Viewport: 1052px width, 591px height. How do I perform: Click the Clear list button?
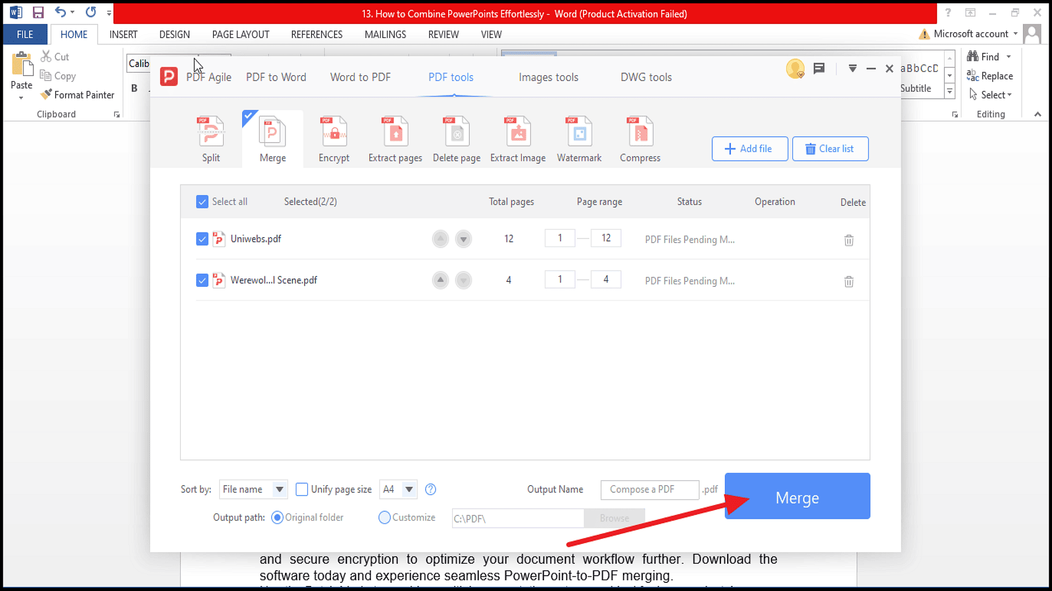tap(830, 149)
